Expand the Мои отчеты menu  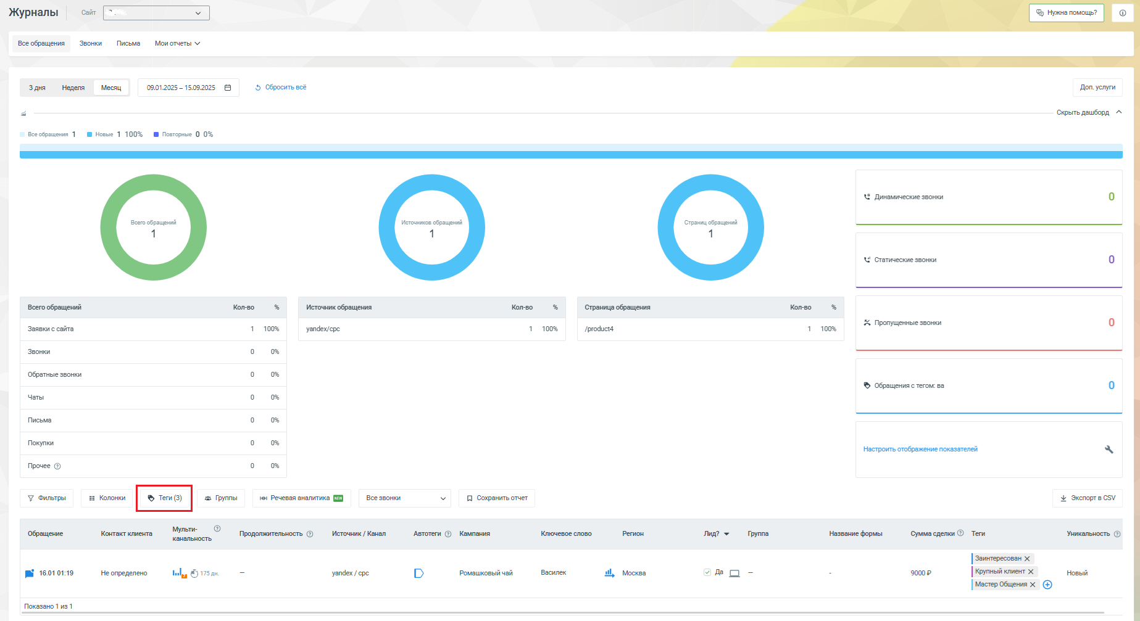point(177,44)
